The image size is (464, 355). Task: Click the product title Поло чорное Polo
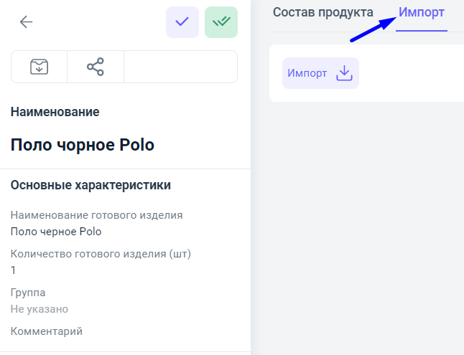(83, 144)
